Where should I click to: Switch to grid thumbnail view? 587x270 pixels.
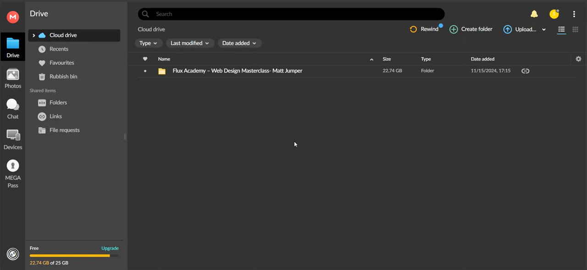[x=575, y=29]
